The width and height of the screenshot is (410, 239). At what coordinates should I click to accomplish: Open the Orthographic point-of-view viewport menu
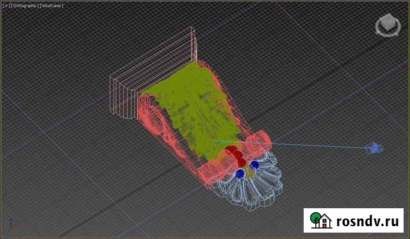pos(24,6)
